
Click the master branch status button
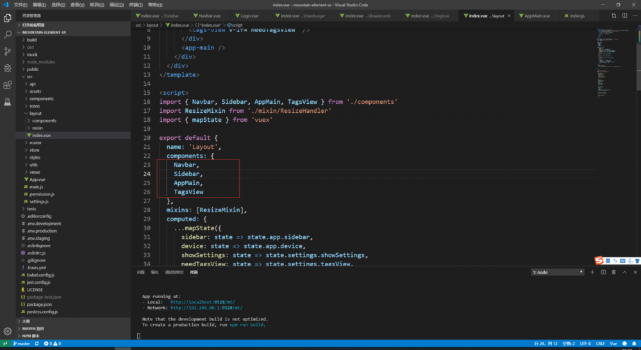(x=21, y=344)
